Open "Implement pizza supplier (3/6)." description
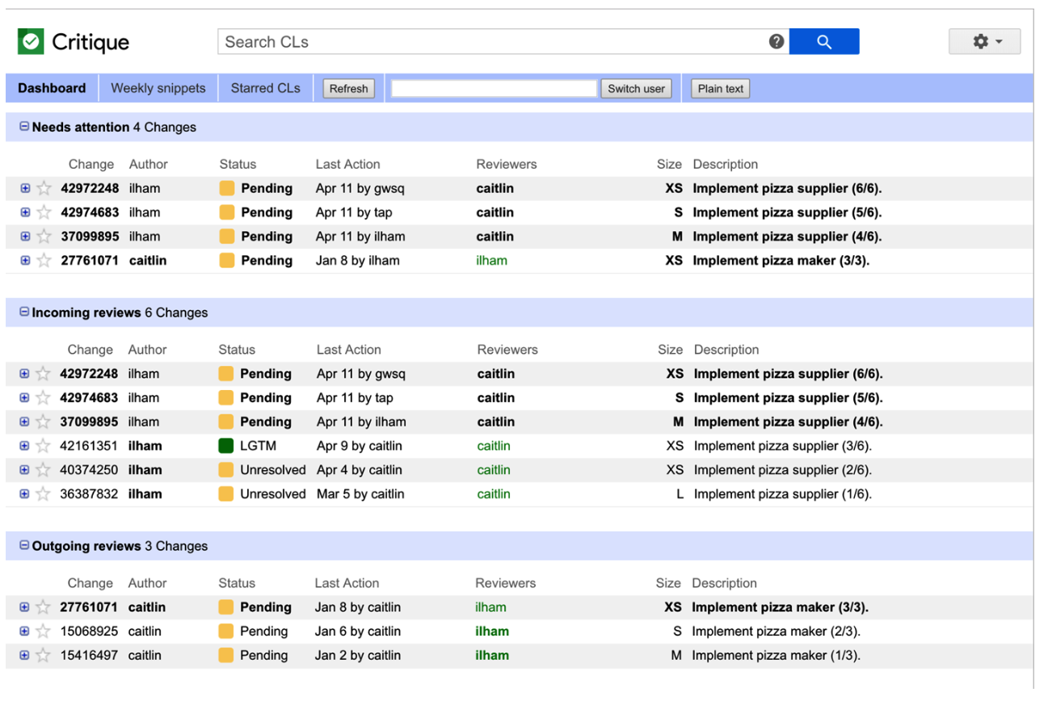Viewport: 1048px width, 701px height. click(x=782, y=446)
